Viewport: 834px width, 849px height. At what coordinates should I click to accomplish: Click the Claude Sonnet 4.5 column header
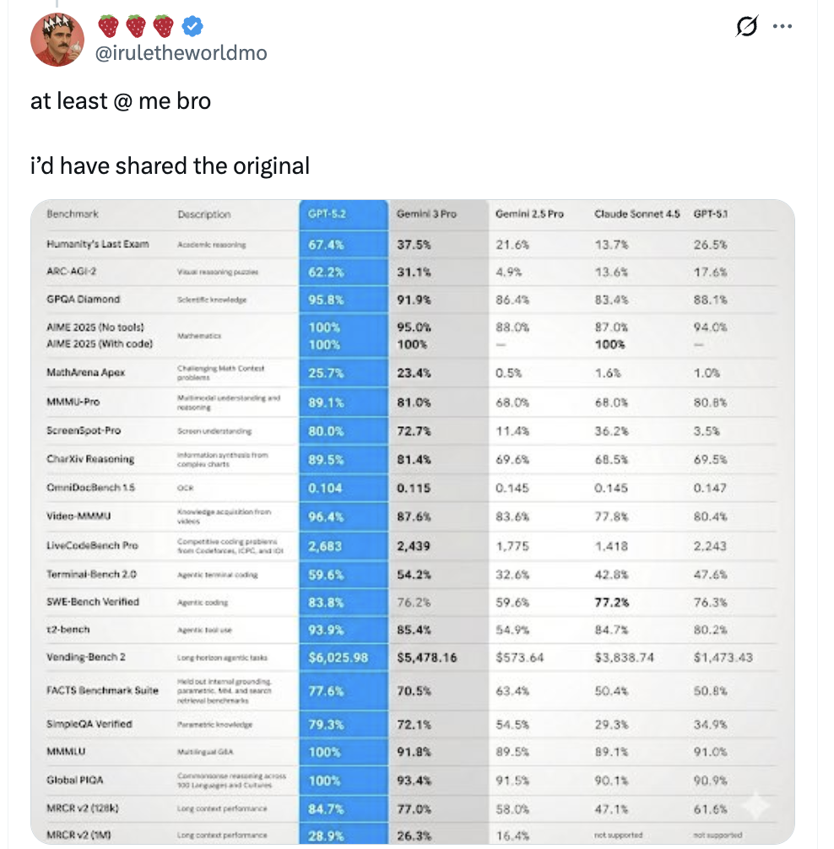[x=636, y=214]
